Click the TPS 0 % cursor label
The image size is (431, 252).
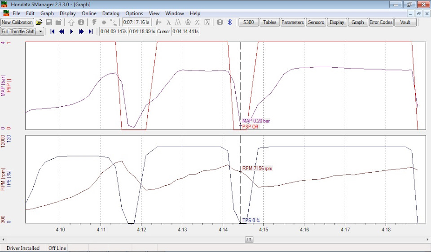pyautogui.click(x=251, y=220)
